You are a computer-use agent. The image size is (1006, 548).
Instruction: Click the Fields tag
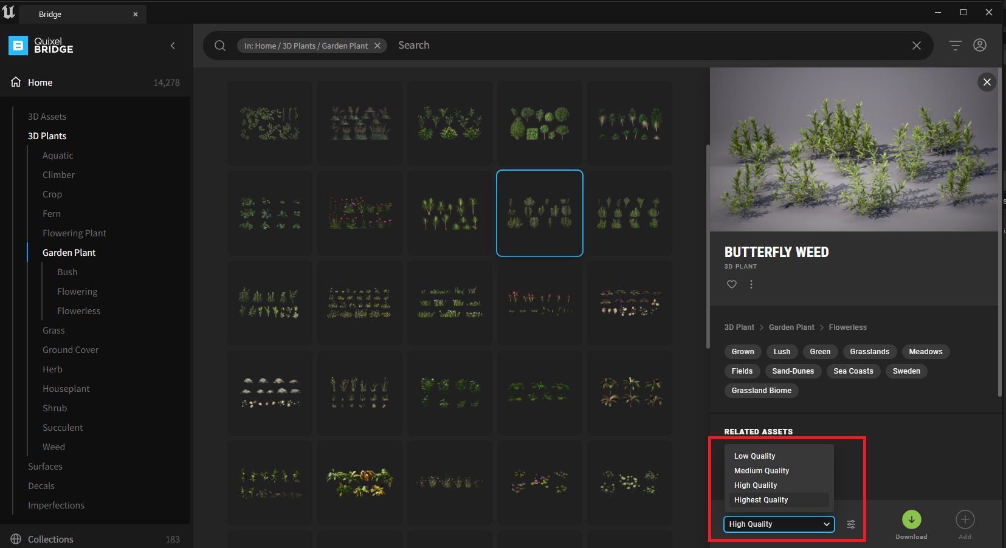742,371
